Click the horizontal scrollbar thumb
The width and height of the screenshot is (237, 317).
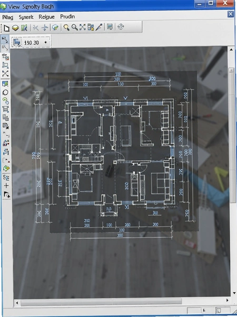pos(101,302)
